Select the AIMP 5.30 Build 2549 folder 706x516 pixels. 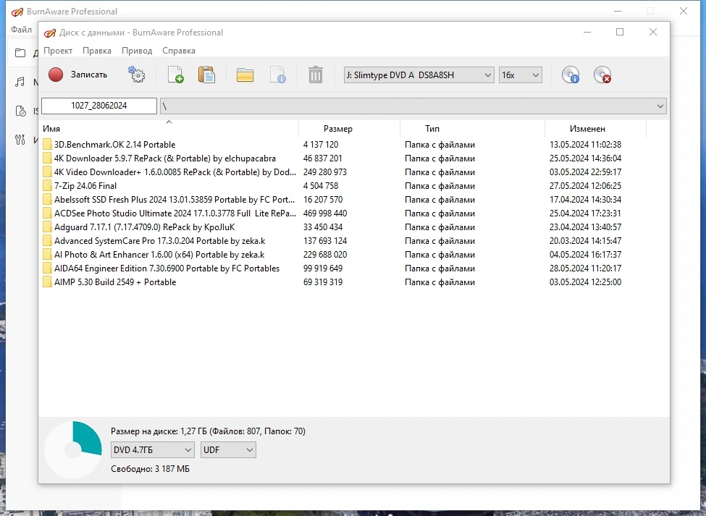coord(115,282)
